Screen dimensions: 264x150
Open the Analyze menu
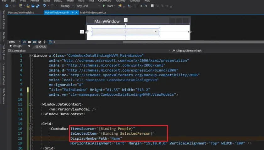pyautogui.click(x=120, y=1)
